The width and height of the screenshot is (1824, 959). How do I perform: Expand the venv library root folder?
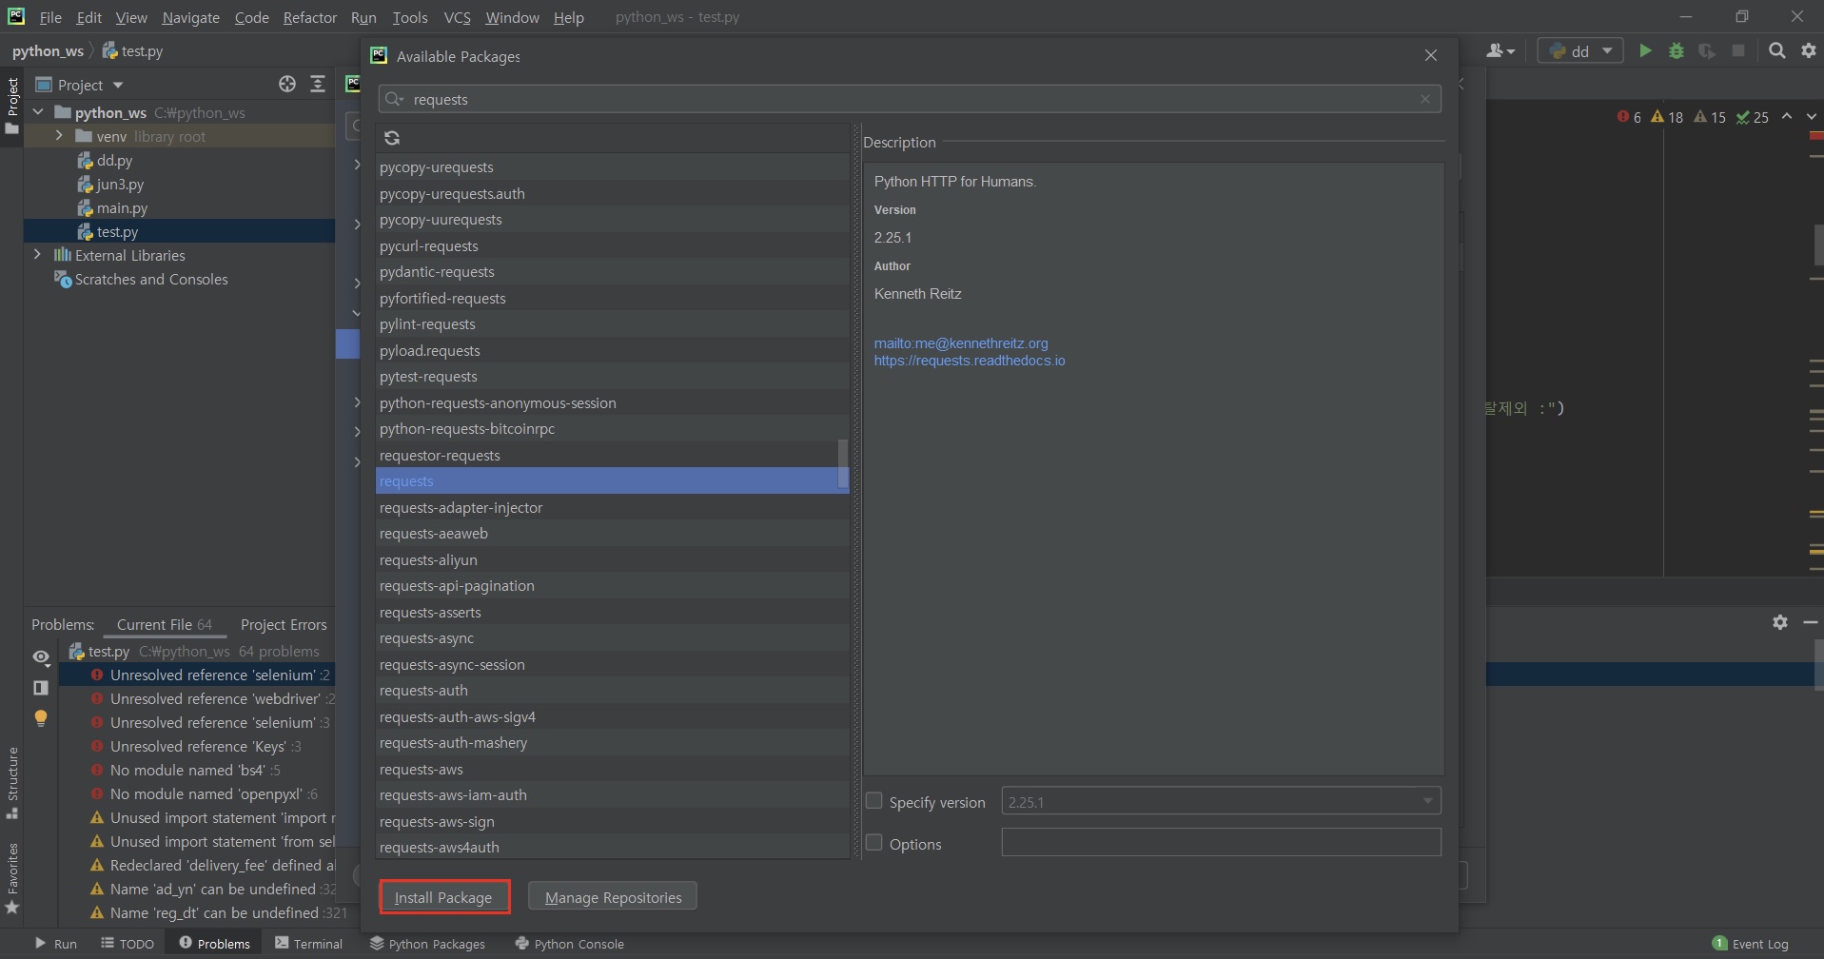pos(59,136)
